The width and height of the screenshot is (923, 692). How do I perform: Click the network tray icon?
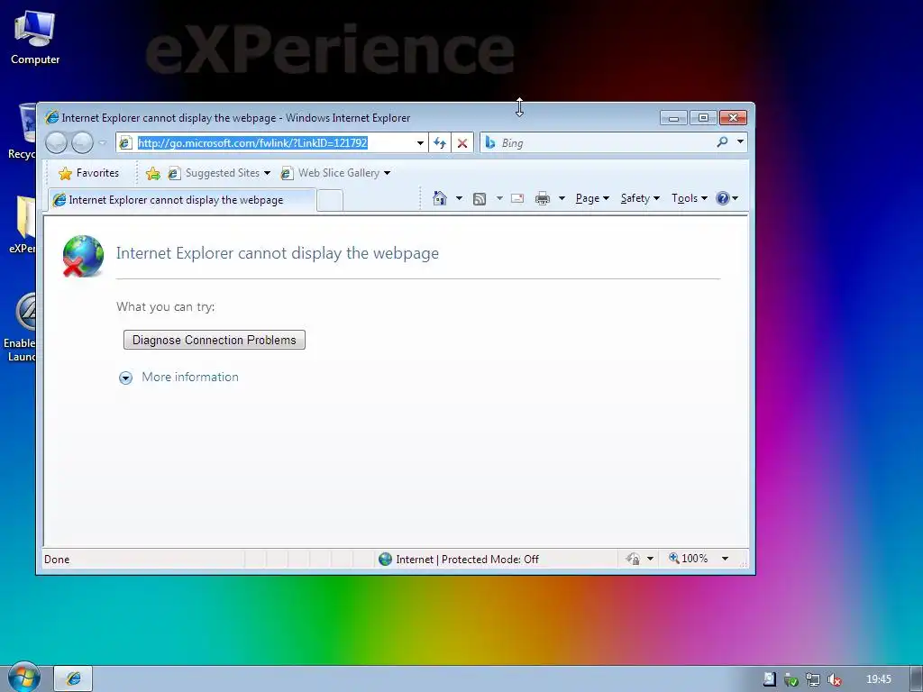click(x=813, y=679)
